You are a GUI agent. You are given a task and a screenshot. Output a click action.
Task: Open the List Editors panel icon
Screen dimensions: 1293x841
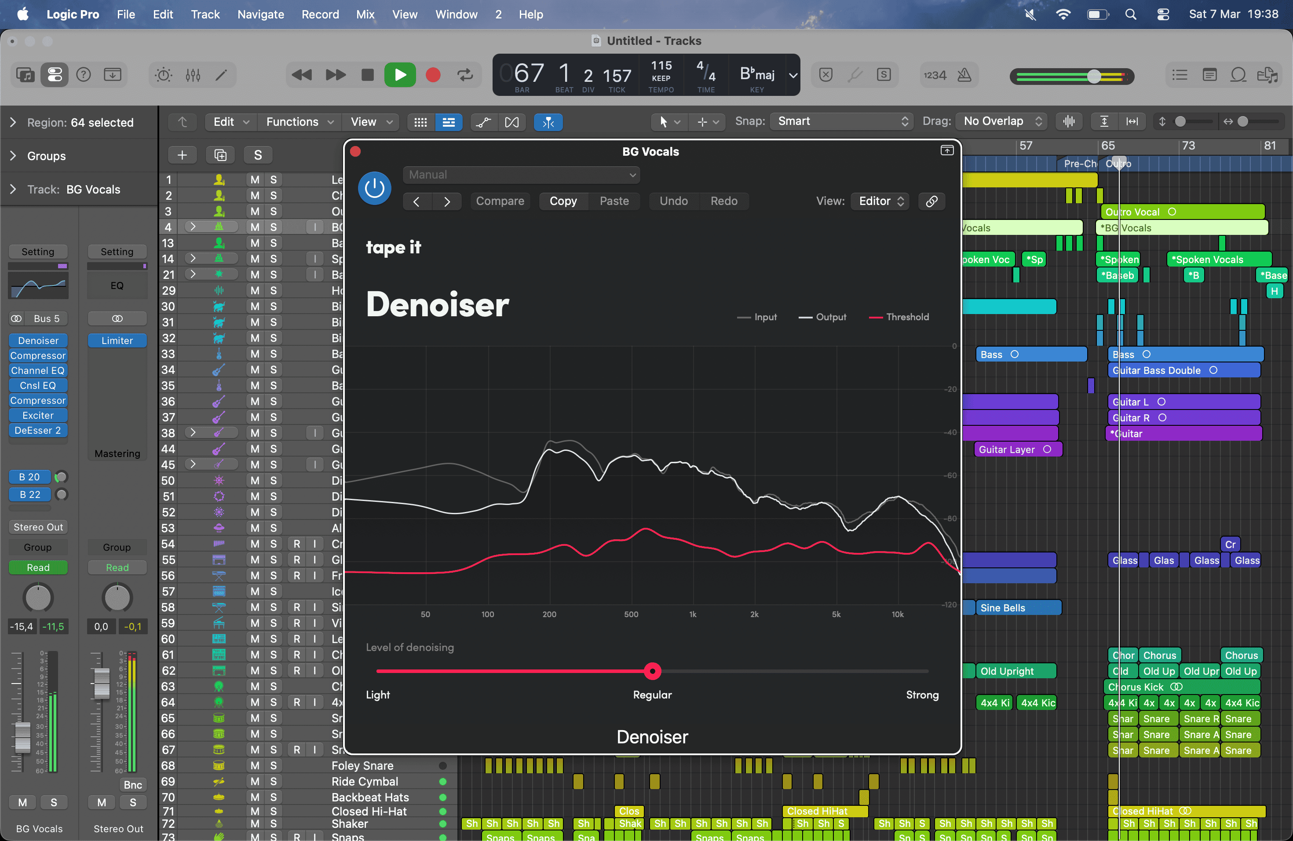[1180, 75]
